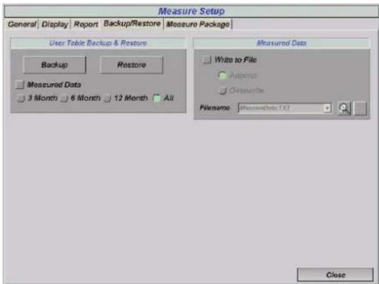Select the Append radio option
Image resolution: width=379 pixels, height=284 pixels.
(222, 75)
